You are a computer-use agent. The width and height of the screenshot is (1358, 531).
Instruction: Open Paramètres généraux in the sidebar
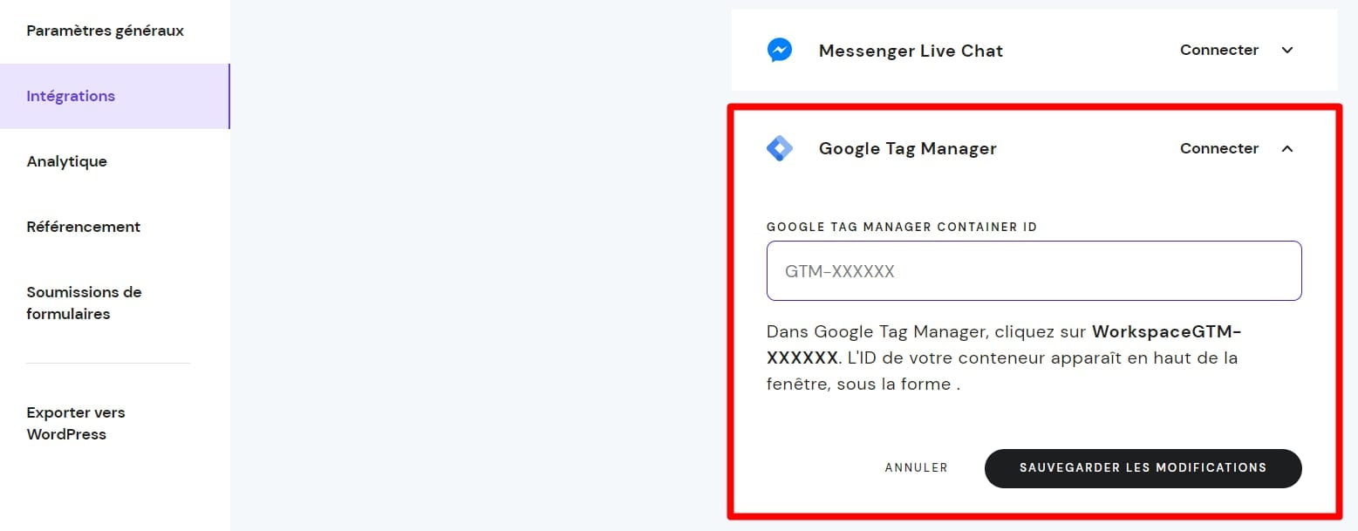105,31
